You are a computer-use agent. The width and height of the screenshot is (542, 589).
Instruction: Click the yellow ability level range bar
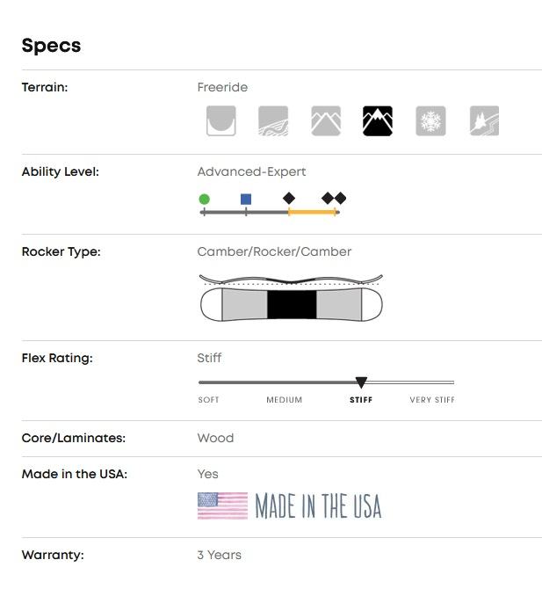312,212
